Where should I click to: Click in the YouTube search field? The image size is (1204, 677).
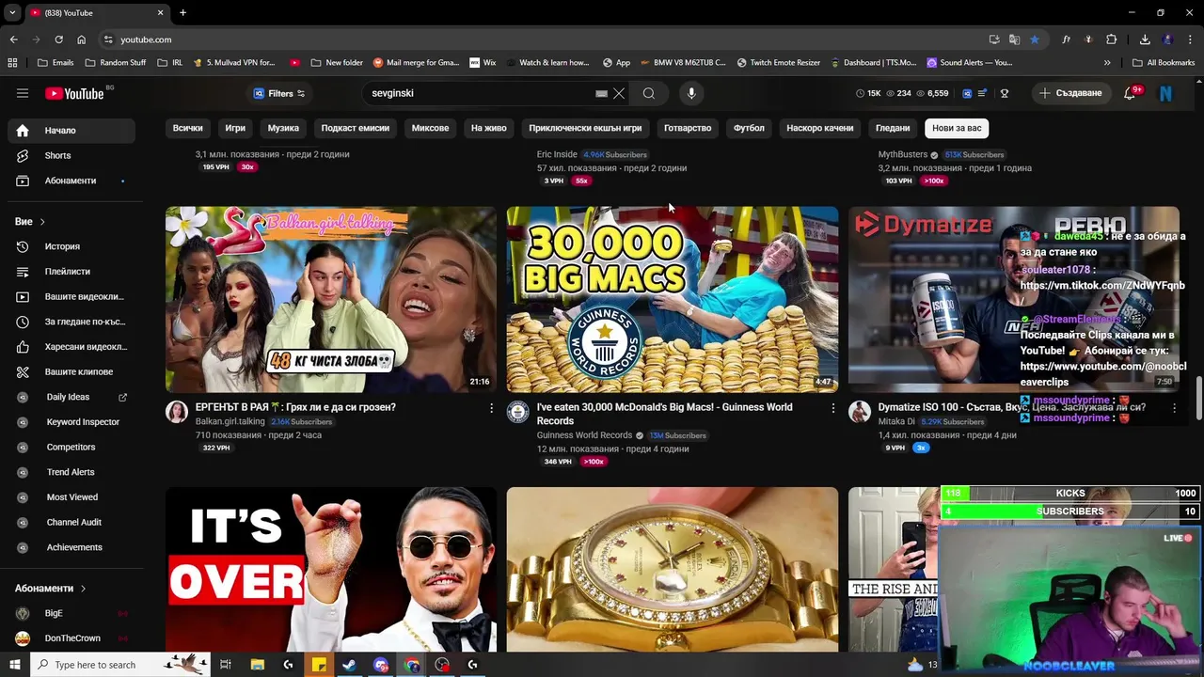(x=480, y=93)
